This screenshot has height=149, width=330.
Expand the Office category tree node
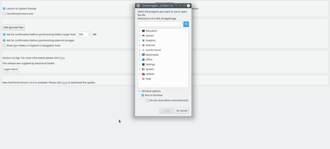[x=139, y=60]
